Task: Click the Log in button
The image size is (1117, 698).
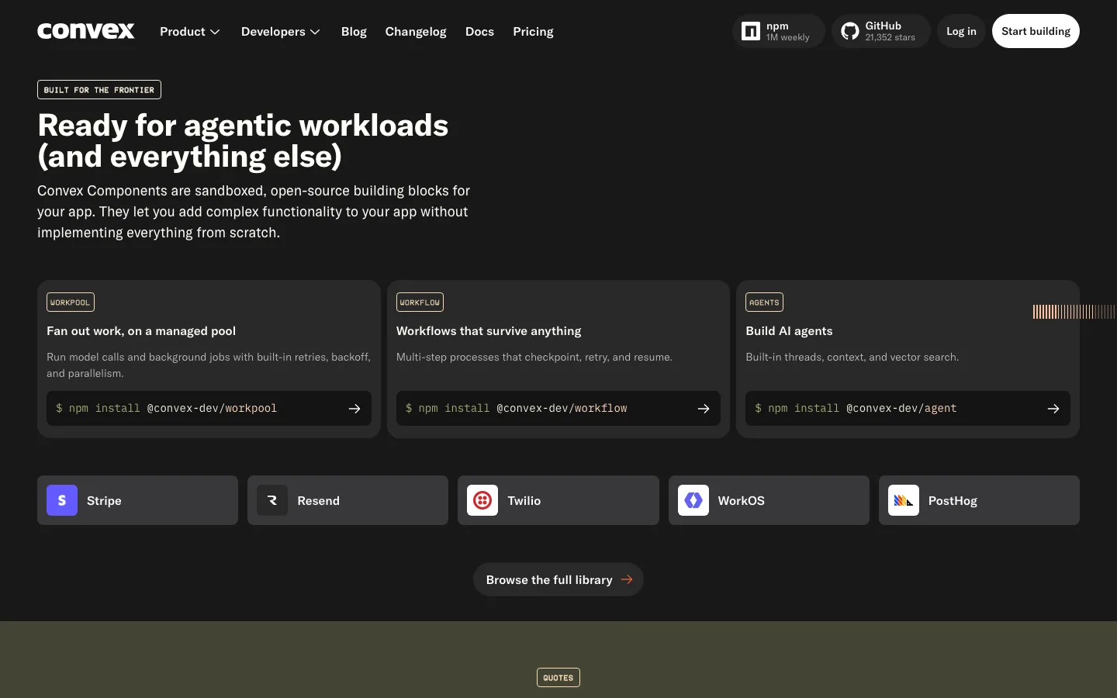Action: click(x=961, y=31)
